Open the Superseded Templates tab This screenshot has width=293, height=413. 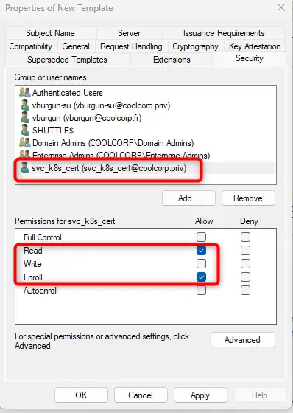coord(67,60)
